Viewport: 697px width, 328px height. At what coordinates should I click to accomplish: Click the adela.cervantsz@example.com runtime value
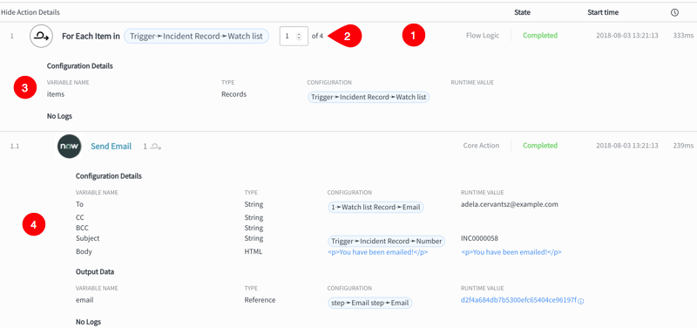click(510, 204)
